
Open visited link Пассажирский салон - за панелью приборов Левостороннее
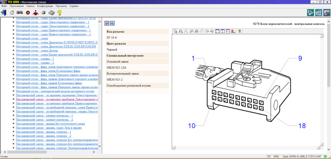[x=57, y=99]
